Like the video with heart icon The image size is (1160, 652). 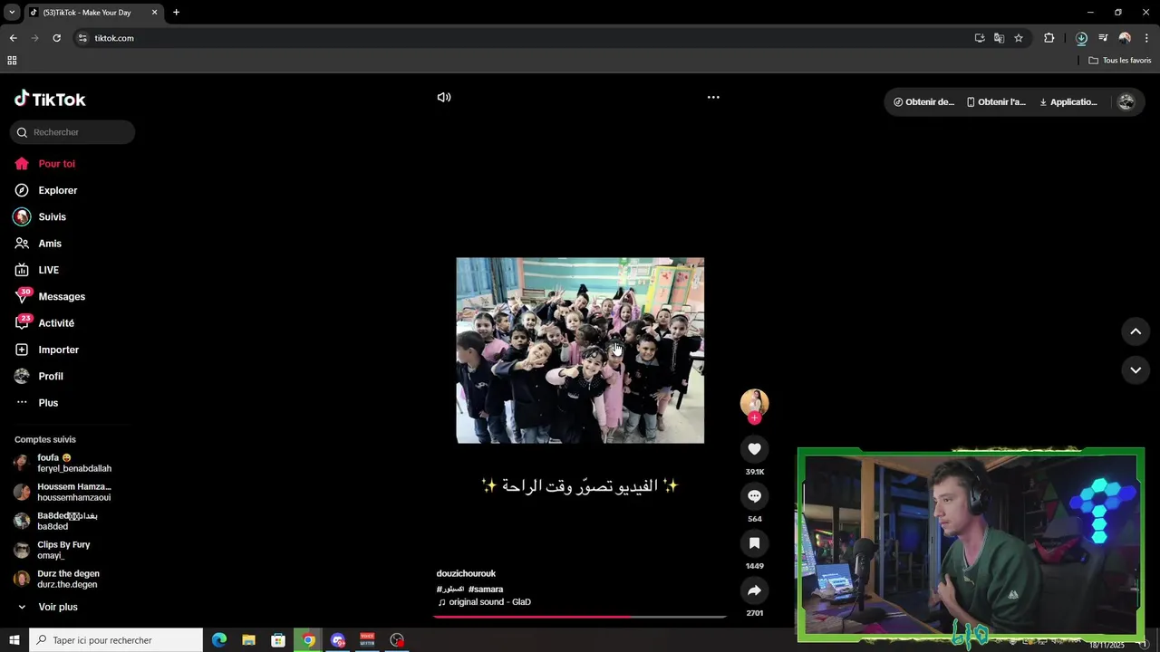[x=754, y=449]
